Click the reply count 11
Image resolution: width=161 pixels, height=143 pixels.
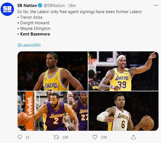pyautogui.click(x=27, y=137)
